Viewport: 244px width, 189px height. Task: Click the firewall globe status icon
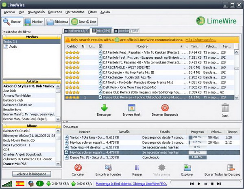(x=31, y=184)
